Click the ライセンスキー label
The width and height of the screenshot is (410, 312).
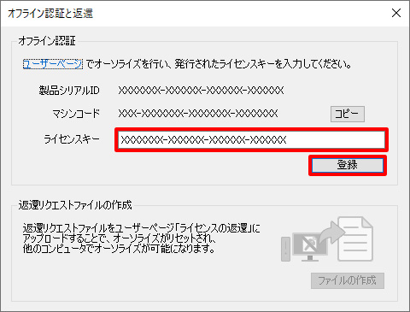[x=72, y=139]
